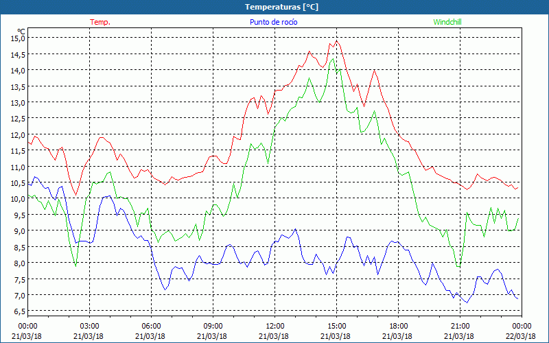Click the green windchill peak before 15:00

pyautogui.click(x=333, y=59)
